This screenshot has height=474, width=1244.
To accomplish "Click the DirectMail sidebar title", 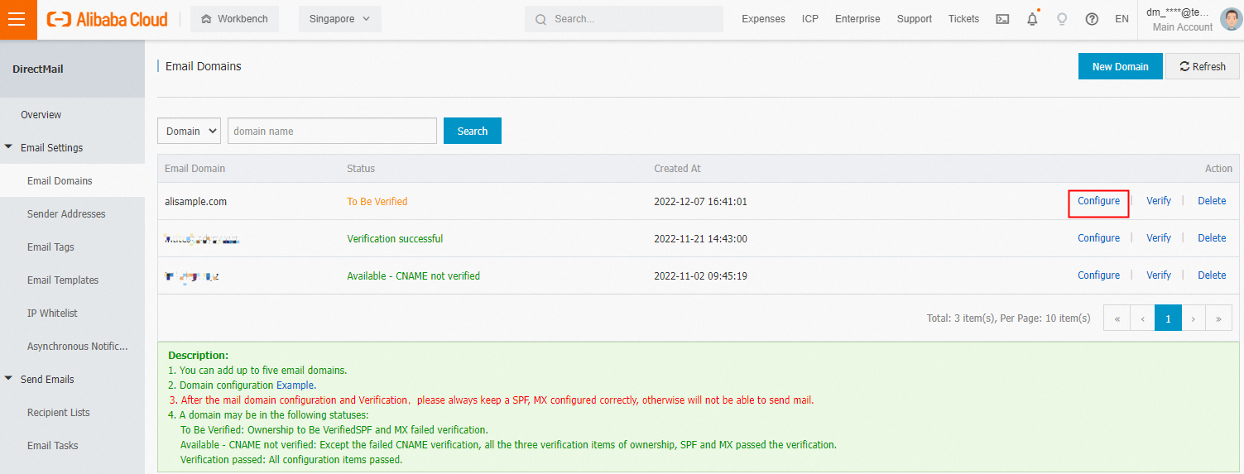I will pyautogui.click(x=38, y=69).
